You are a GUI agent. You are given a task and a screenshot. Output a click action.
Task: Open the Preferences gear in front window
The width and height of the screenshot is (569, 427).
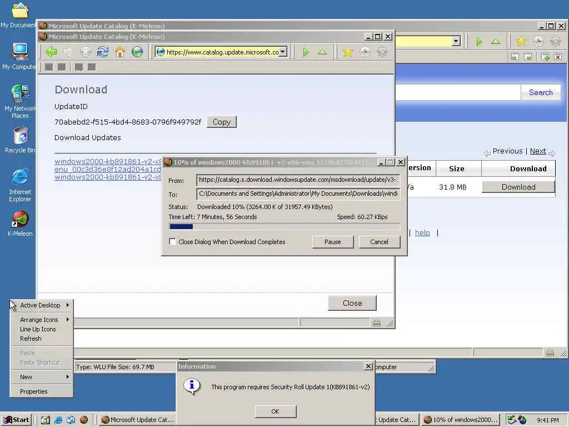[382, 52]
